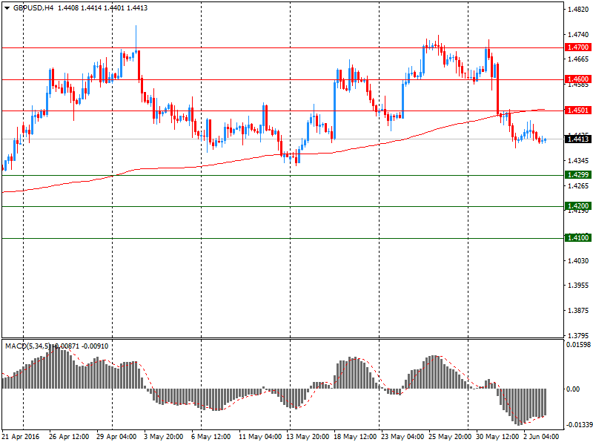Click the 1.4665 price scale value
This screenshot has height=445, width=593.
[578, 59]
